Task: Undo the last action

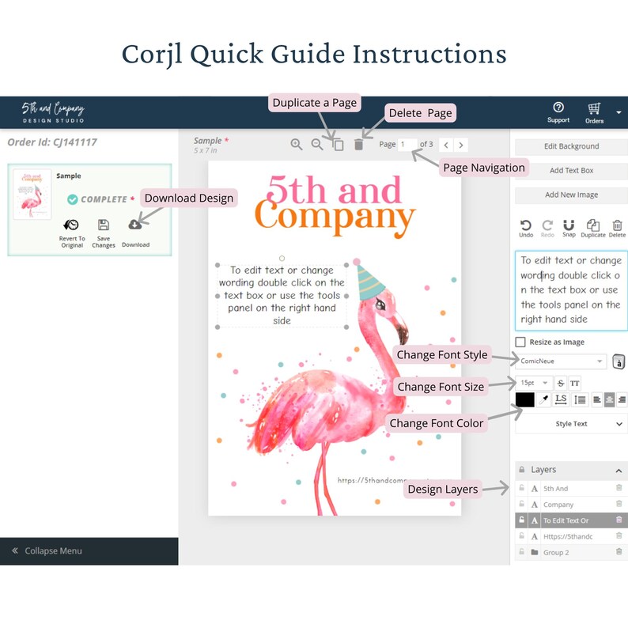Action: 526,229
